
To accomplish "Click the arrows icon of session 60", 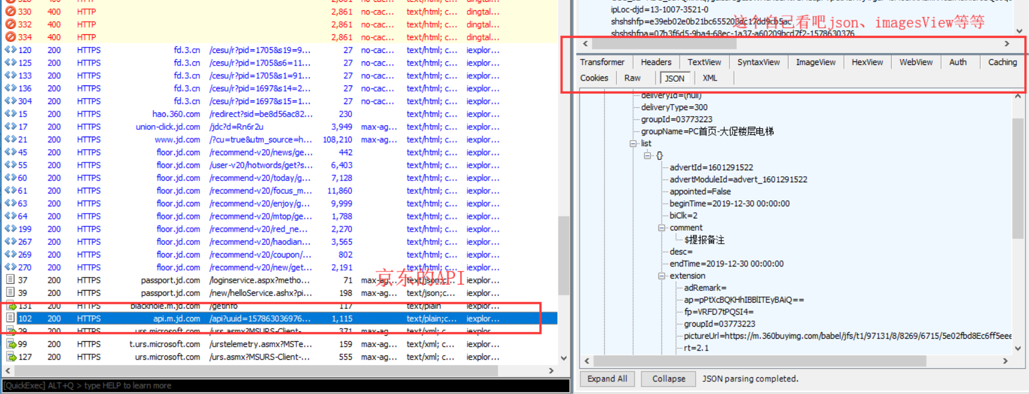I will tap(10, 178).
